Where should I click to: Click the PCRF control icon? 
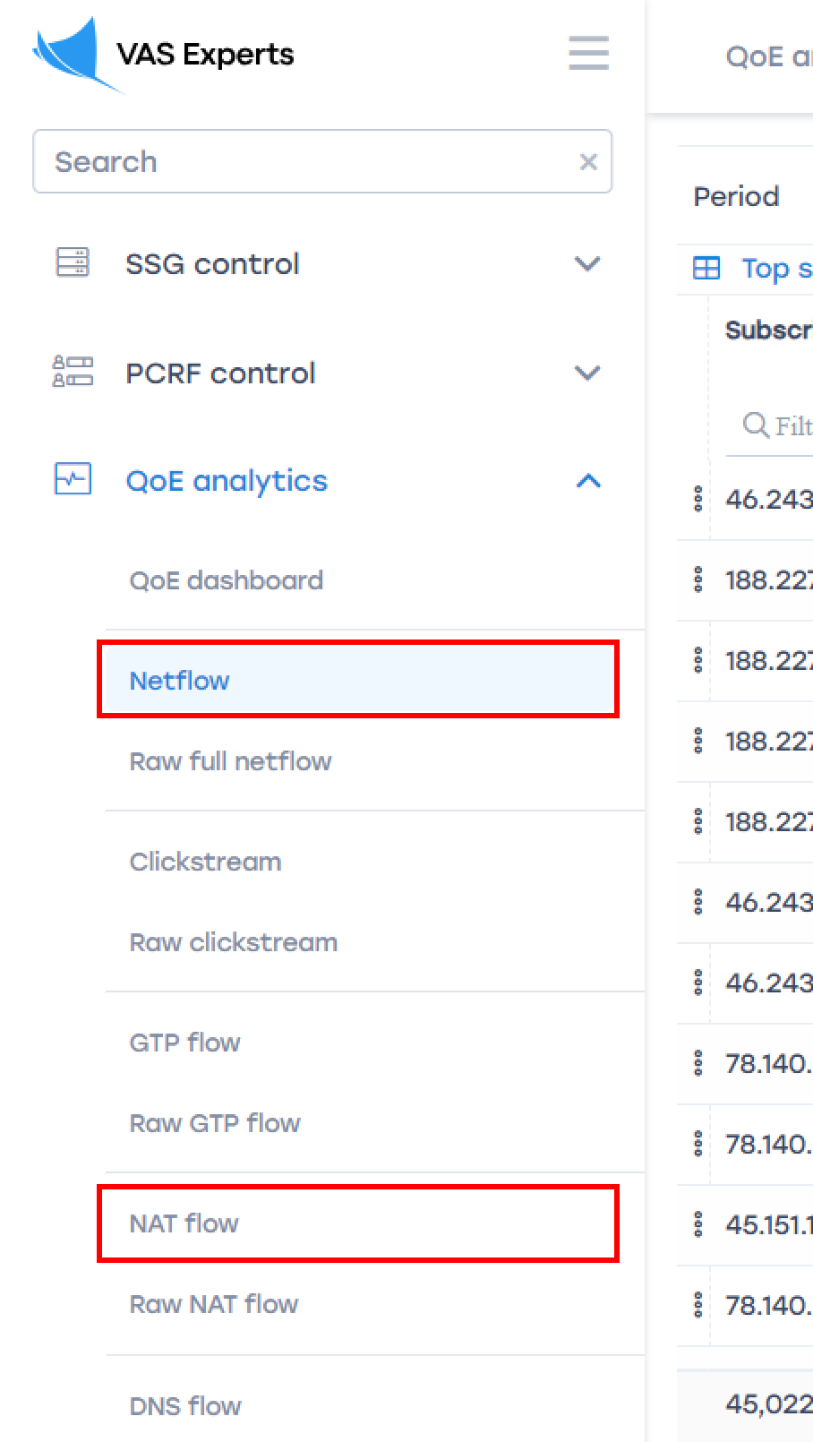pos(73,372)
